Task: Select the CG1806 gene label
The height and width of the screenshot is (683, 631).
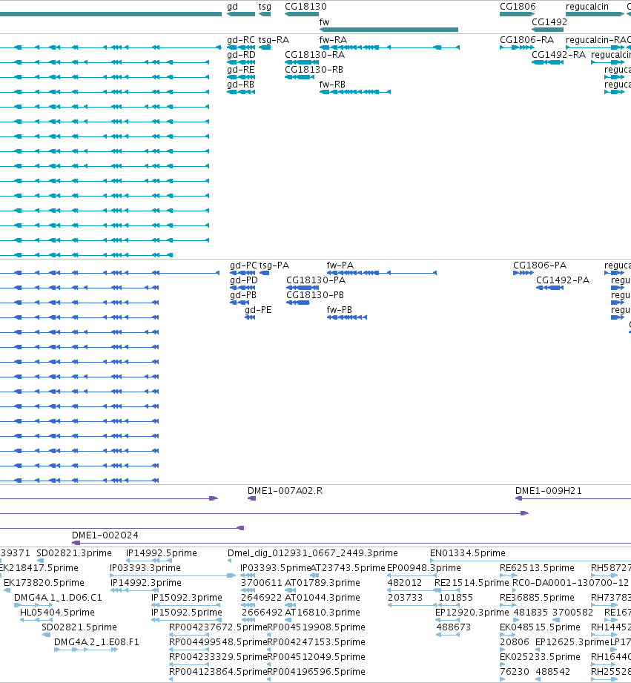Action: pyautogui.click(x=518, y=7)
